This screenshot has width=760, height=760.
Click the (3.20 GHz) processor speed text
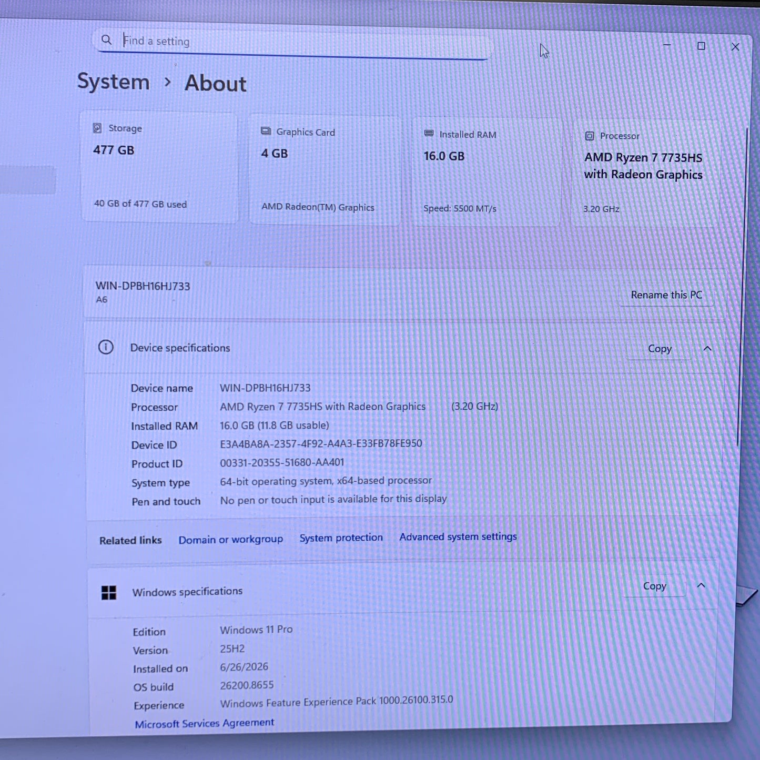(474, 406)
